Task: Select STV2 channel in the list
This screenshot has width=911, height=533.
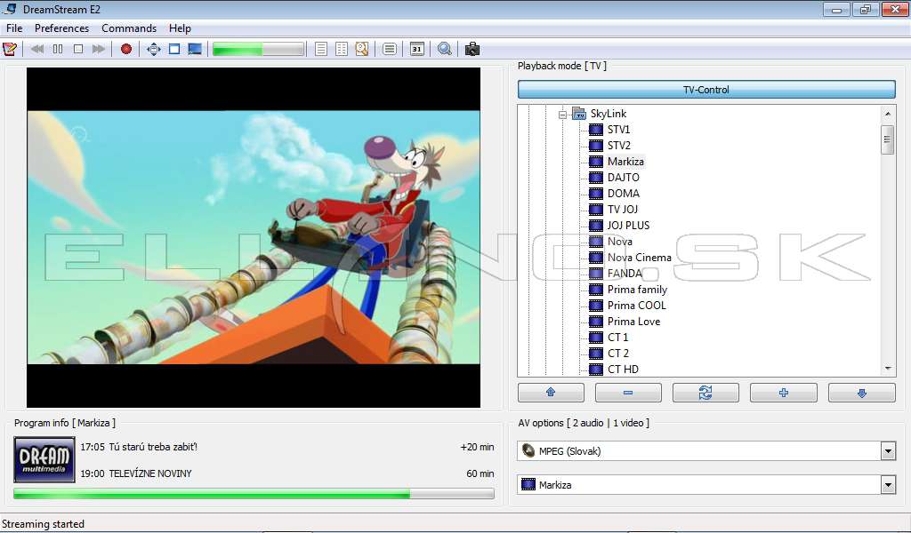Action: click(x=619, y=146)
